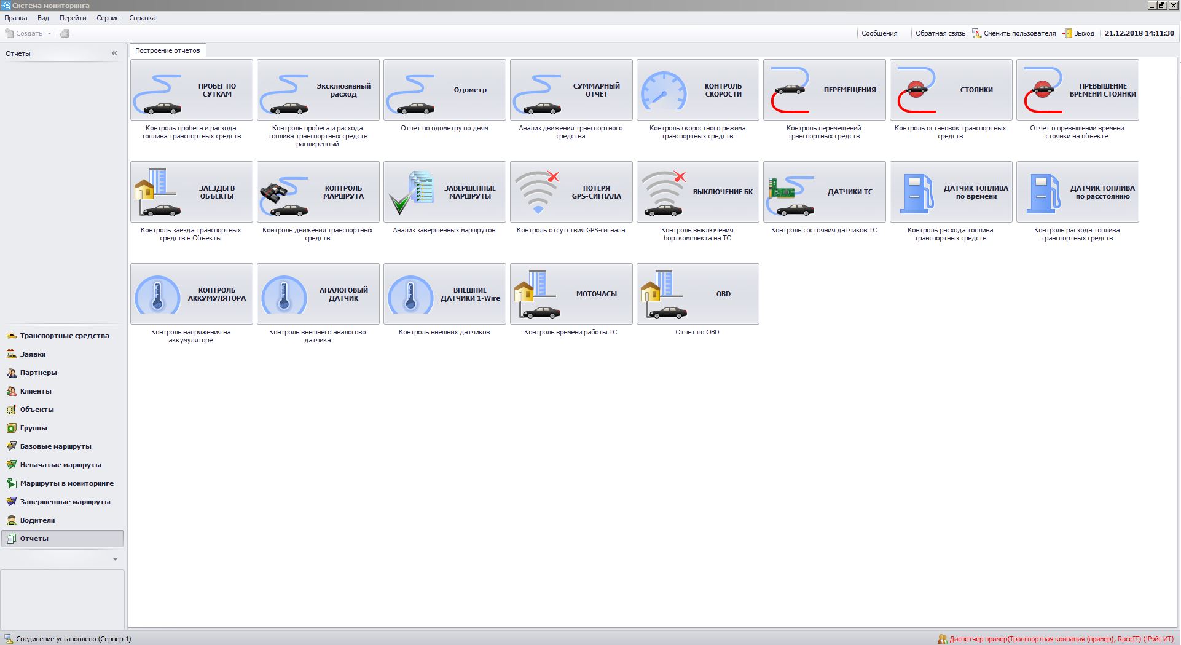Click the print icon in the toolbar
This screenshot has width=1181, height=645.
65,33
